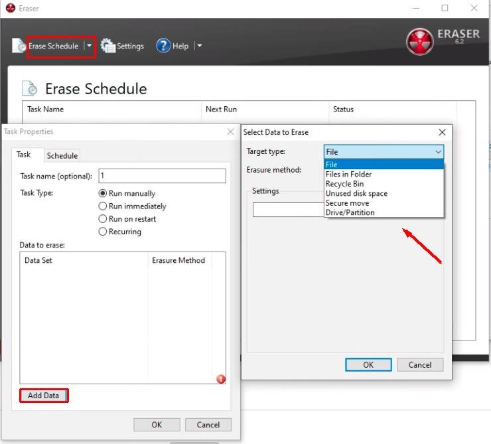Click the Next Run column header
491x444 pixels.
(265, 110)
